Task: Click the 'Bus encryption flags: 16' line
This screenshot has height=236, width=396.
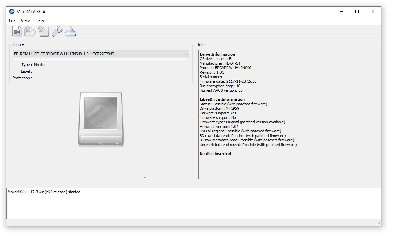Action: click(220, 86)
